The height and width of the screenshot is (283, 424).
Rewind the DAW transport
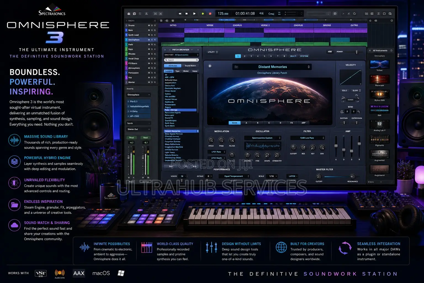[x=180, y=14]
